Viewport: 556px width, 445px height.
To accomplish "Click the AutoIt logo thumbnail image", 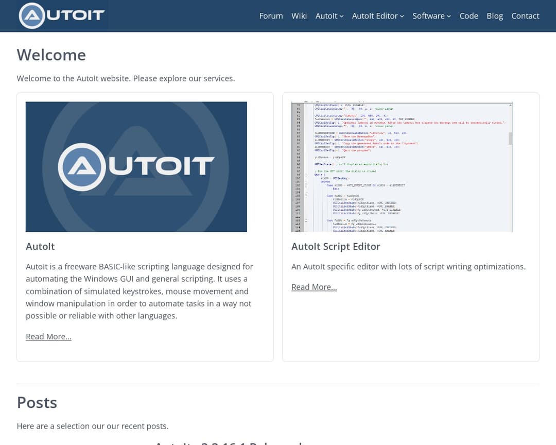I will coord(136,166).
